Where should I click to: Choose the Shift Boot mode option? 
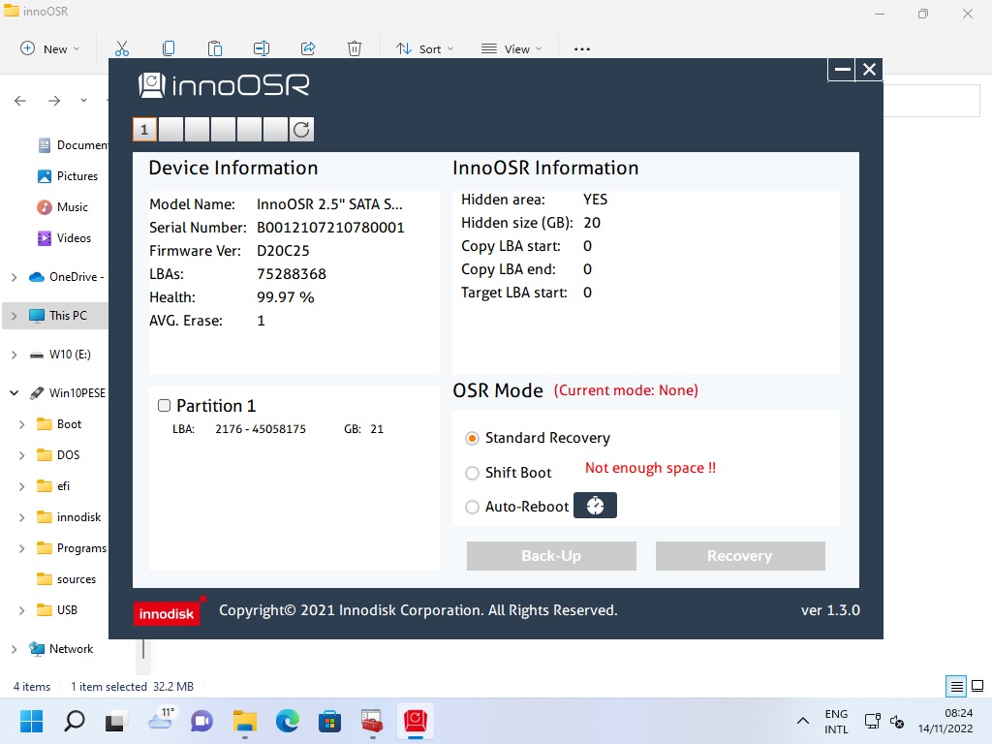pos(473,473)
